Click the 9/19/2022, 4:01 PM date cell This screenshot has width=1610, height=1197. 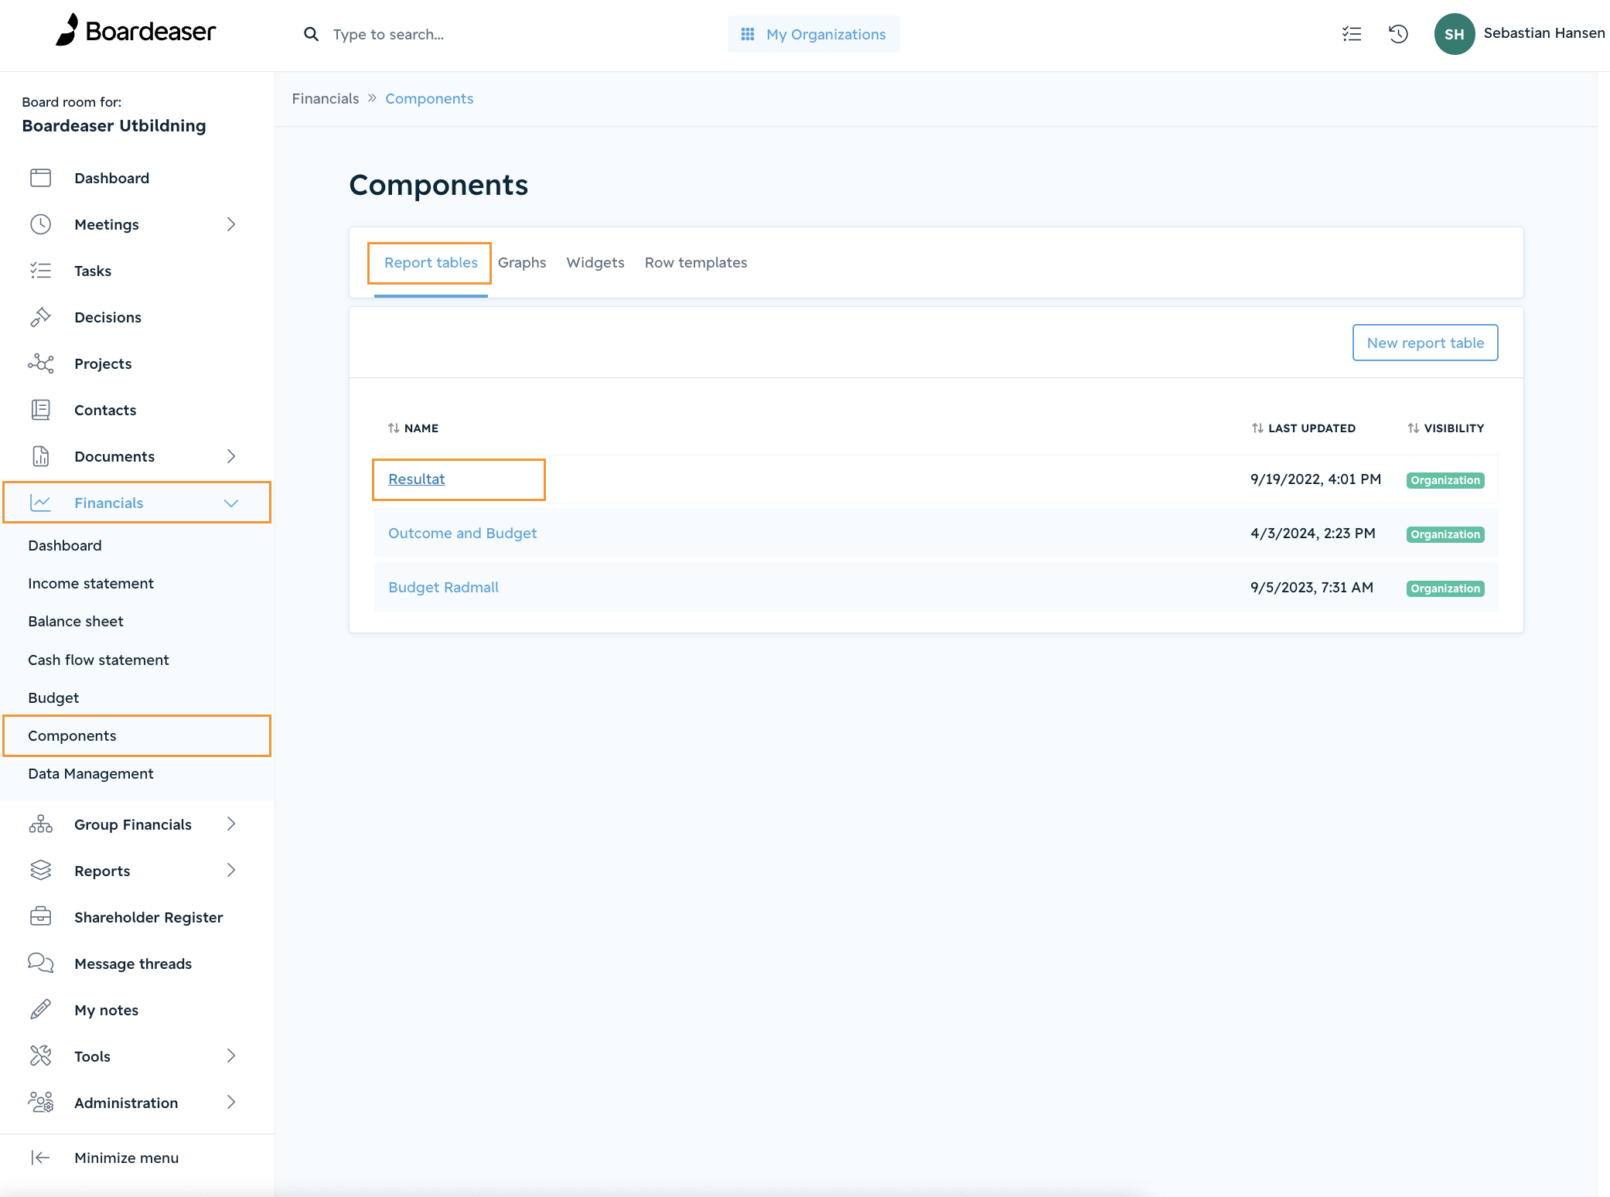click(1315, 479)
